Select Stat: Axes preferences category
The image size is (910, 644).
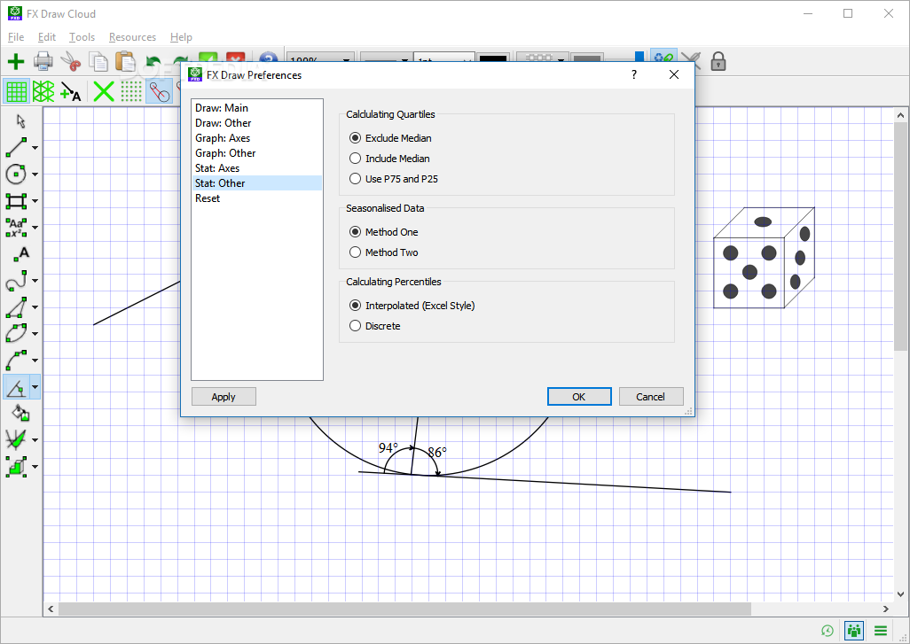[257, 168]
